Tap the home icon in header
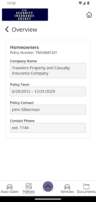This screenshot has height=202, width=96. 89,15
